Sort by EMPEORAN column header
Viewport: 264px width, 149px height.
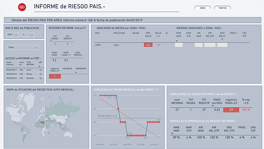[x=81, y=69]
